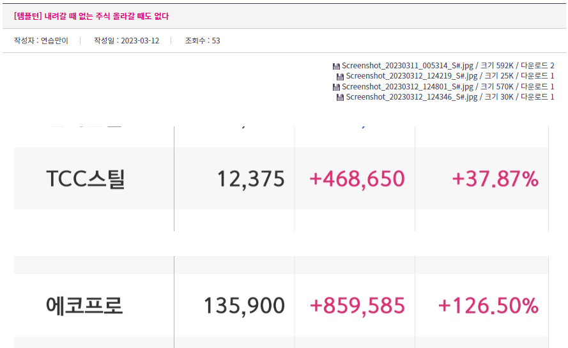Viewport: 568px width, 348px height.
Task: Click the post title starting with [템플턴]
Action: coord(91,16)
